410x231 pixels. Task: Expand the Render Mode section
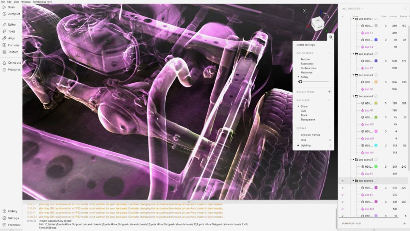click(329, 92)
